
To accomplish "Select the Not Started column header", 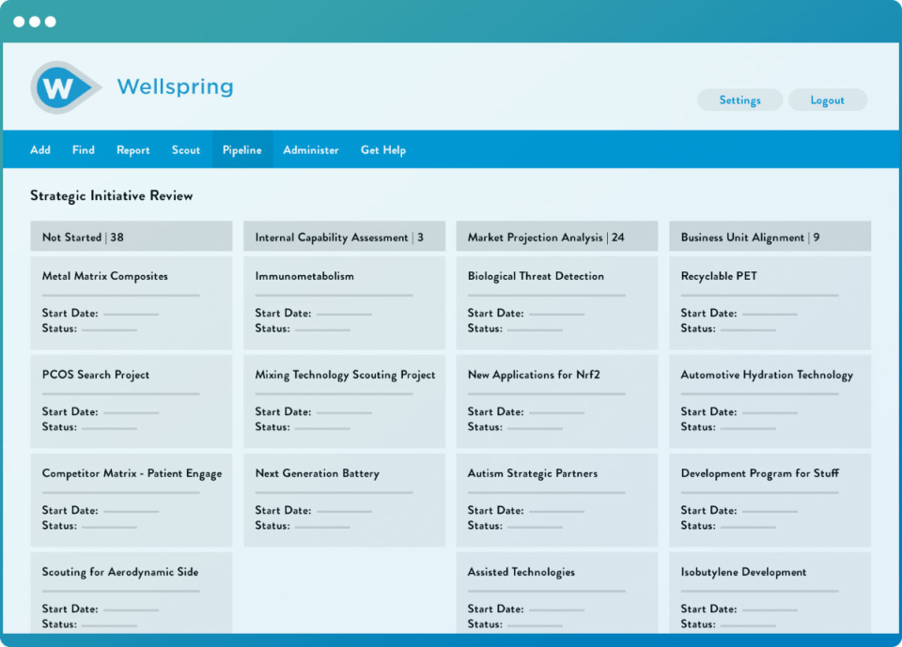I will coord(131,237).
